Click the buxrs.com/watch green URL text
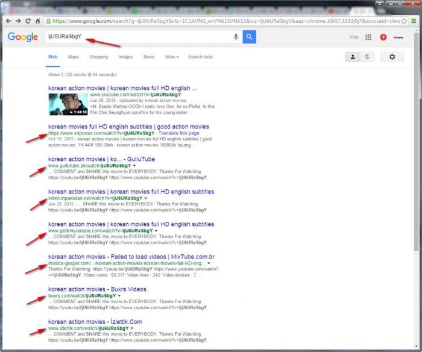Viewport: 422px width, 352px height. click(x=82, y=296)
